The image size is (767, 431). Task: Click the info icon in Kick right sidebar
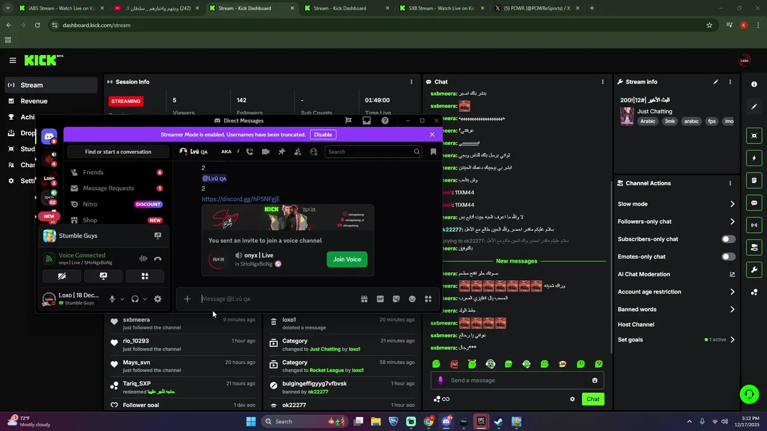[x=754, y=84]
